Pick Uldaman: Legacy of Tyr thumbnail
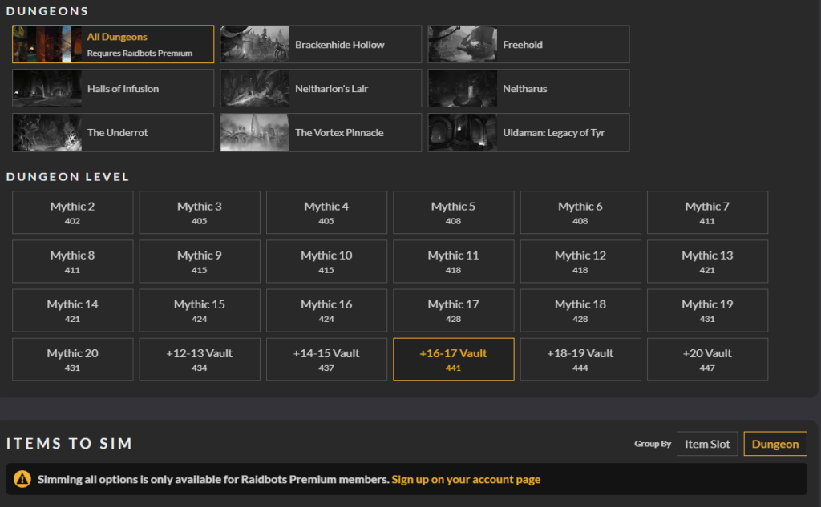 click(463, 132)
